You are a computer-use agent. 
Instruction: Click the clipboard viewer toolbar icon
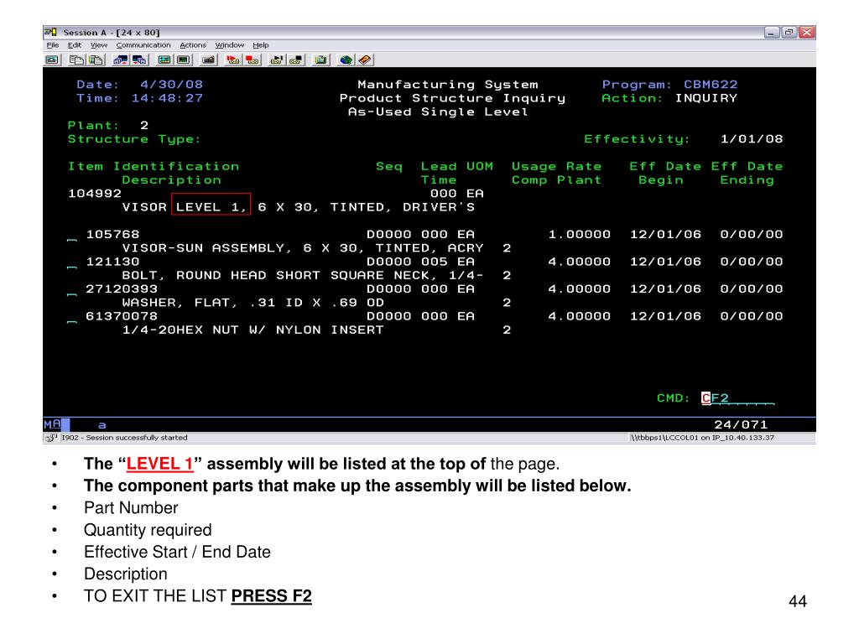tap(321, 60)
